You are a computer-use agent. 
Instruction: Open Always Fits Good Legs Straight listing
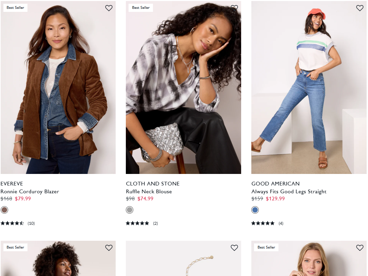pos(289,192)
